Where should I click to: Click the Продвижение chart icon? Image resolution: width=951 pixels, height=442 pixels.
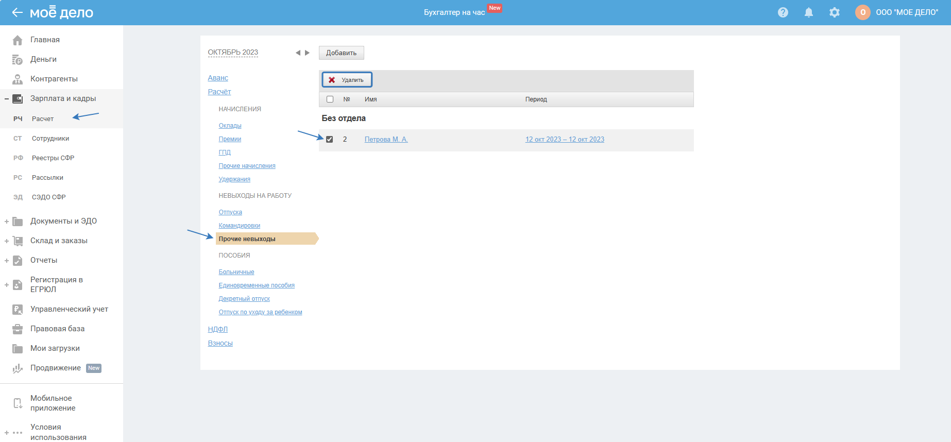18,368
